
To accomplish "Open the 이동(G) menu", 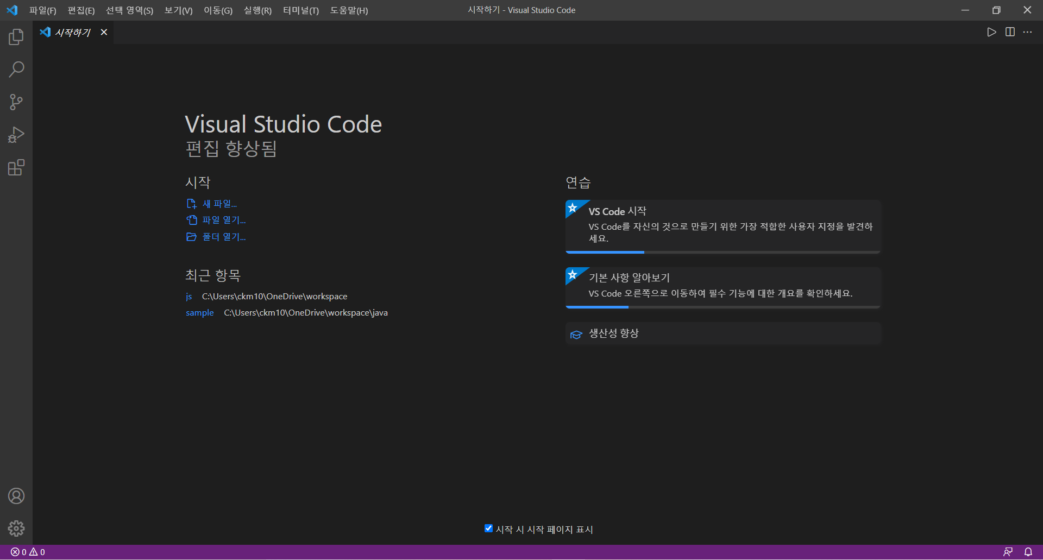I will [218, 10].
